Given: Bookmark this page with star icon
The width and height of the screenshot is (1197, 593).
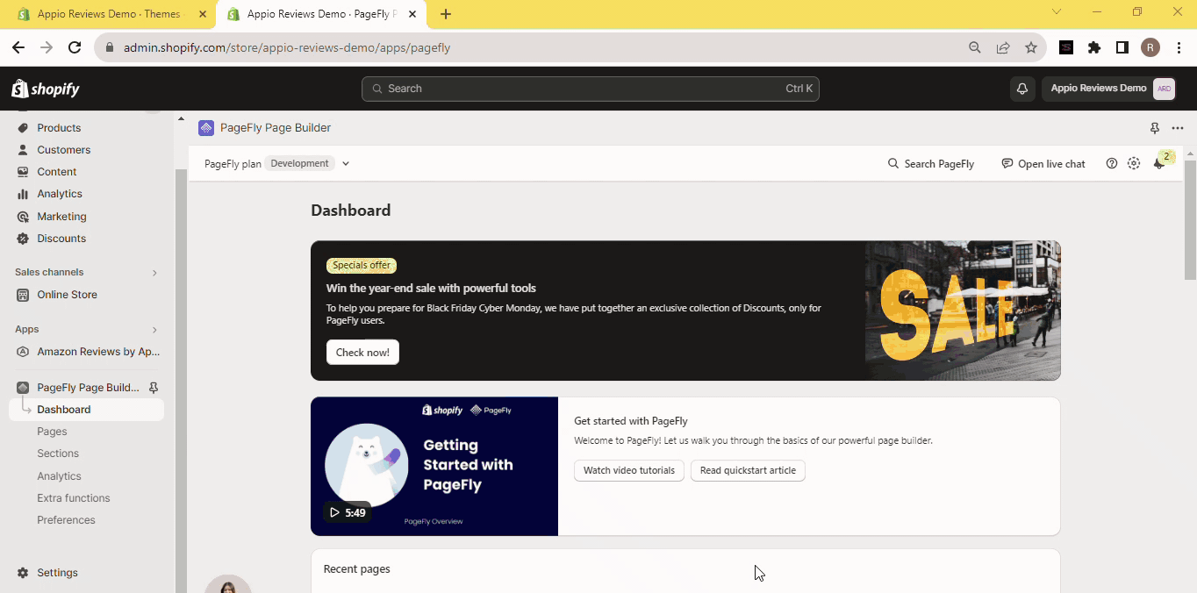Looking at the screenshot, I should [1031, 47].
